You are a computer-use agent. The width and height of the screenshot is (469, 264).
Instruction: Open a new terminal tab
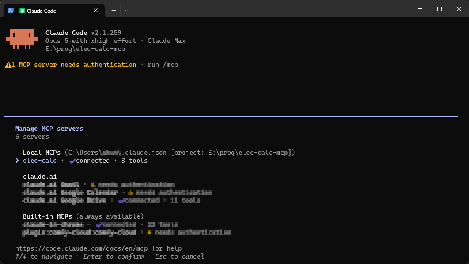click(x=114, y=11)
